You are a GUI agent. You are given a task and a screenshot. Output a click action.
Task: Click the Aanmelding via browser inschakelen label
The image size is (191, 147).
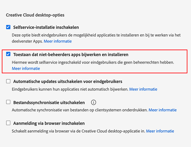tap(49, 123)
